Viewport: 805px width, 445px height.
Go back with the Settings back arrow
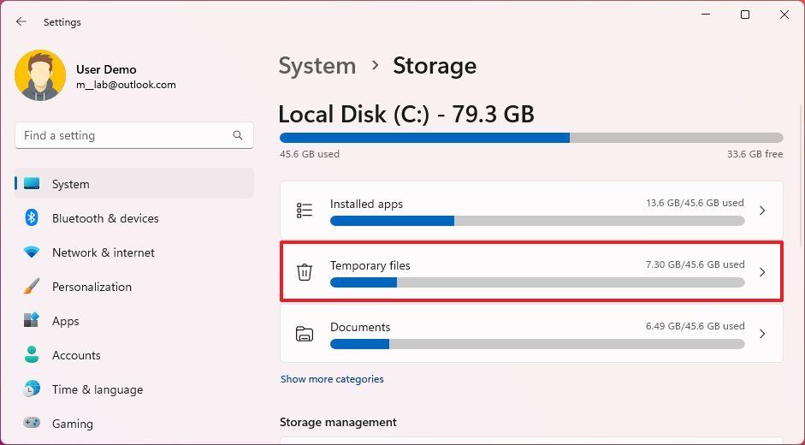(x=21, y=21)
